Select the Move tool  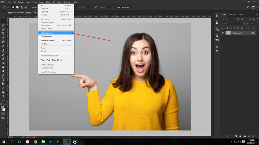pyautogui.click(x=3, y=17)
